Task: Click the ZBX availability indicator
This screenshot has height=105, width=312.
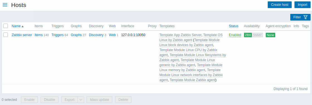Action: coord(248,35)
